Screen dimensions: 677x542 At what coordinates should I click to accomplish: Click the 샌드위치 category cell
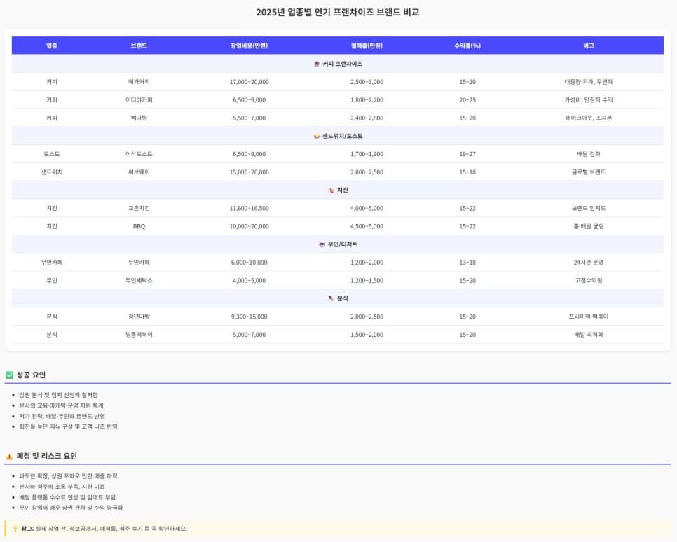click(52, 172)
